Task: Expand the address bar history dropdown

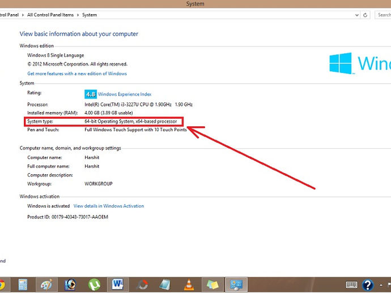Action: click(357, 15)
